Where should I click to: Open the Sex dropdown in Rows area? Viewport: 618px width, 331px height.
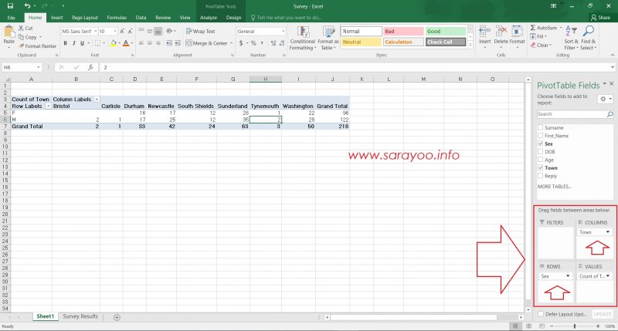(x=569, y=275)
